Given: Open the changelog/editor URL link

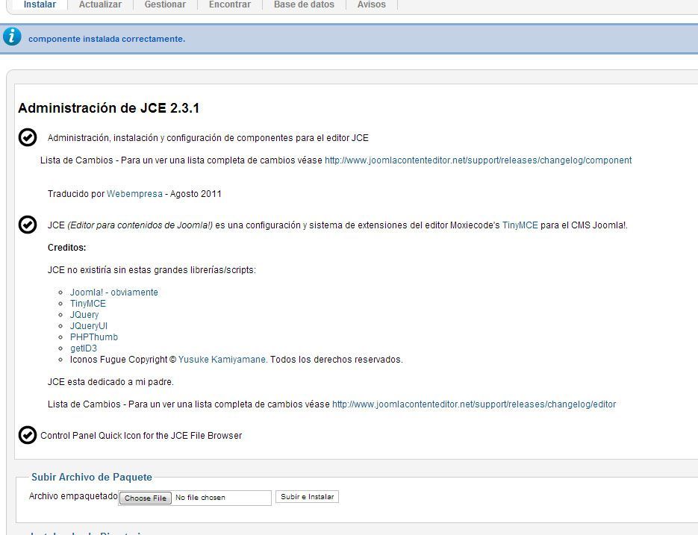Looking at the screenshot, I should 474,404.
